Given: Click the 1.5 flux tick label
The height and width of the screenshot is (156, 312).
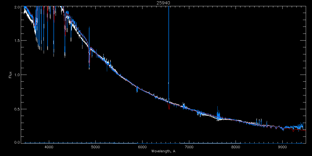Looking at the screenshot, I should [17, 41].
